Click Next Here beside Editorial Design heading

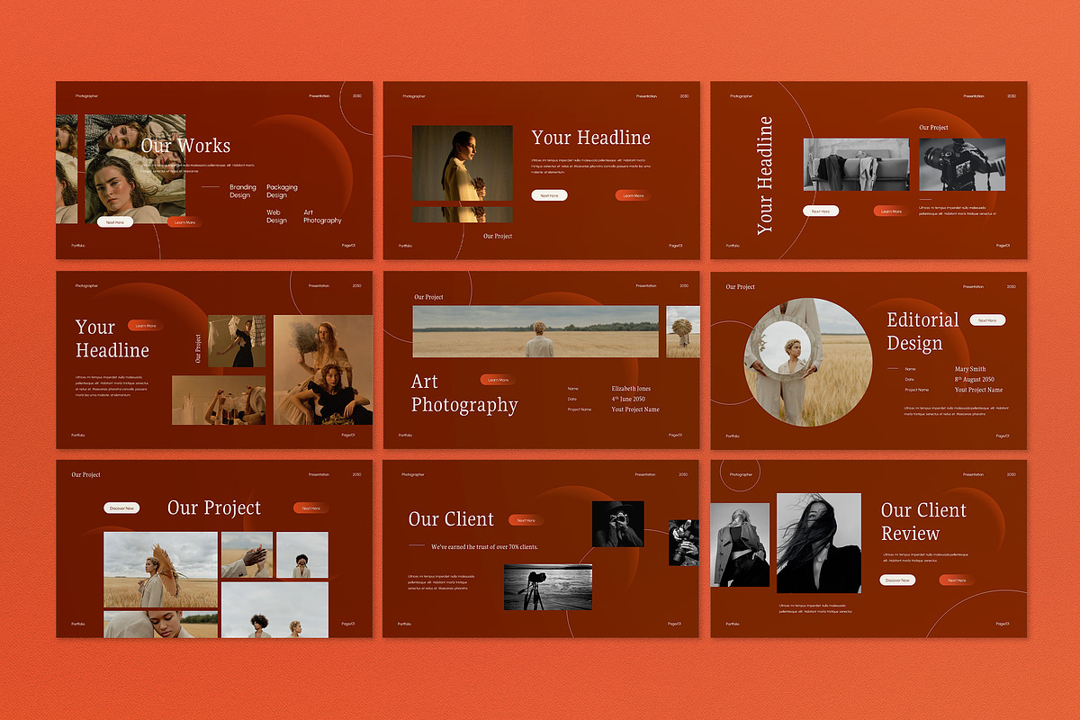pos(988,319)
